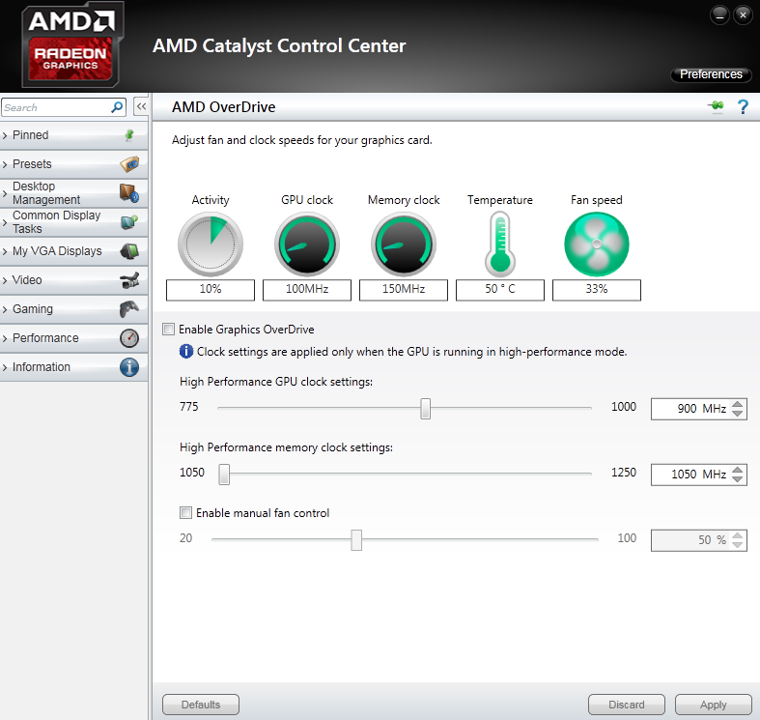This screenshot has width=760, height=720.
Task: Decrease memory clock MHz with down arrow
Action: coord(737,478)
